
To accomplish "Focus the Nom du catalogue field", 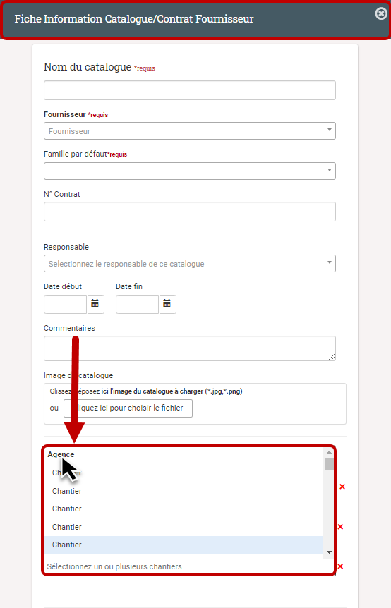I will (x=190, y=90).
